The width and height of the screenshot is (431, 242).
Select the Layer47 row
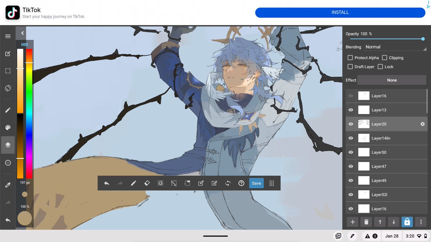pyautogui.click(x=386, y=166)
